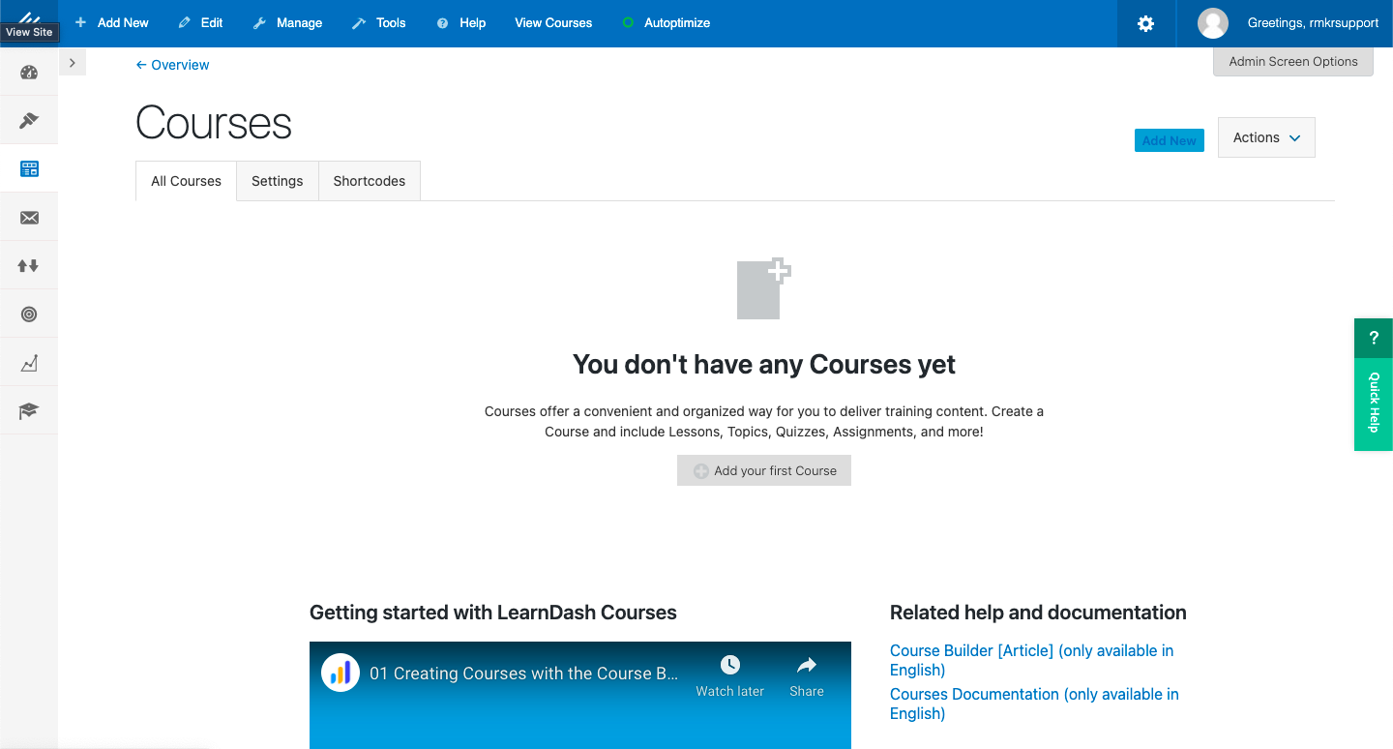Select the bullseye target icon in sidebar
Viewport: 1393px width, 749px height.
coord(28,314)
